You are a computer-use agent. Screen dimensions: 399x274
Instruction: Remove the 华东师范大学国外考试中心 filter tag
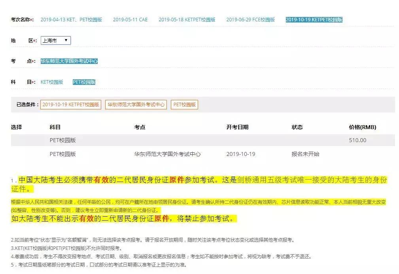point(136,105)
